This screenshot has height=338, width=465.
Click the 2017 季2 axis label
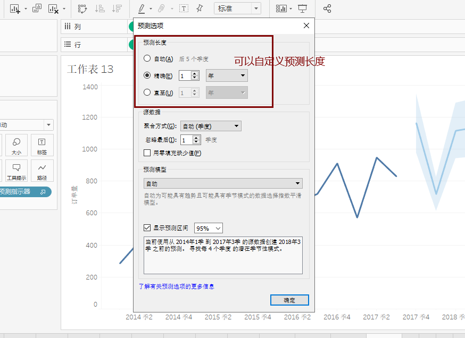[376, 317]
